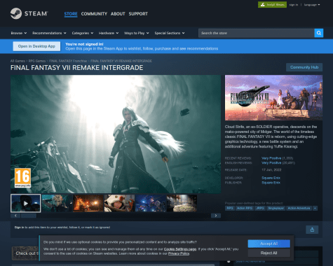Expand the Browse menu
The width and height of the screenshot is (333, 266).
pyautogui.click(x=19, y=33)
